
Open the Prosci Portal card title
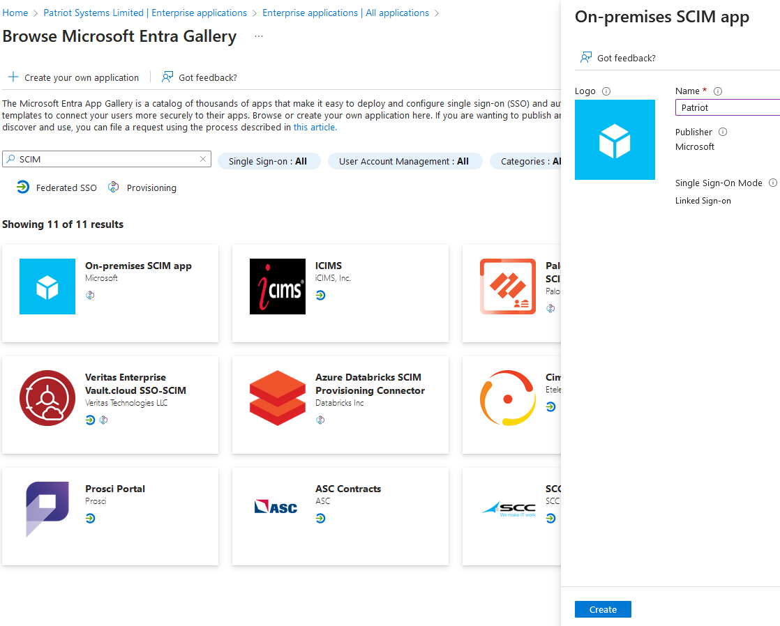(115, 489)
